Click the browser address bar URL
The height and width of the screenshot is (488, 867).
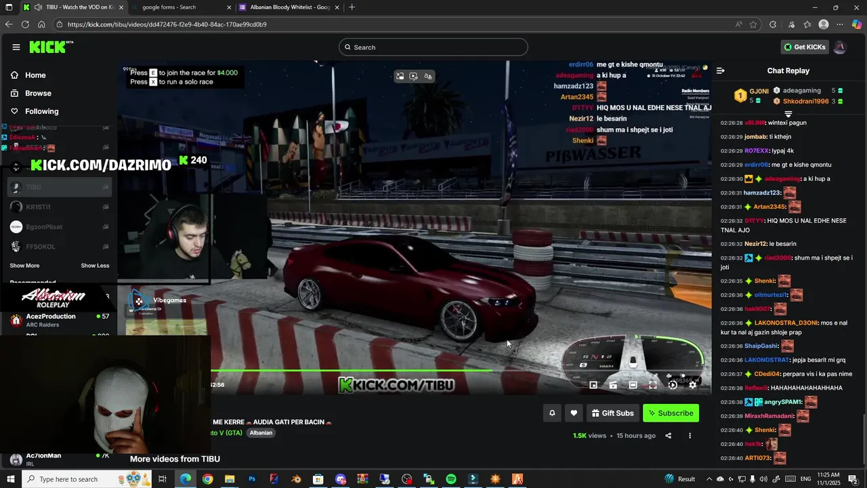167,24
